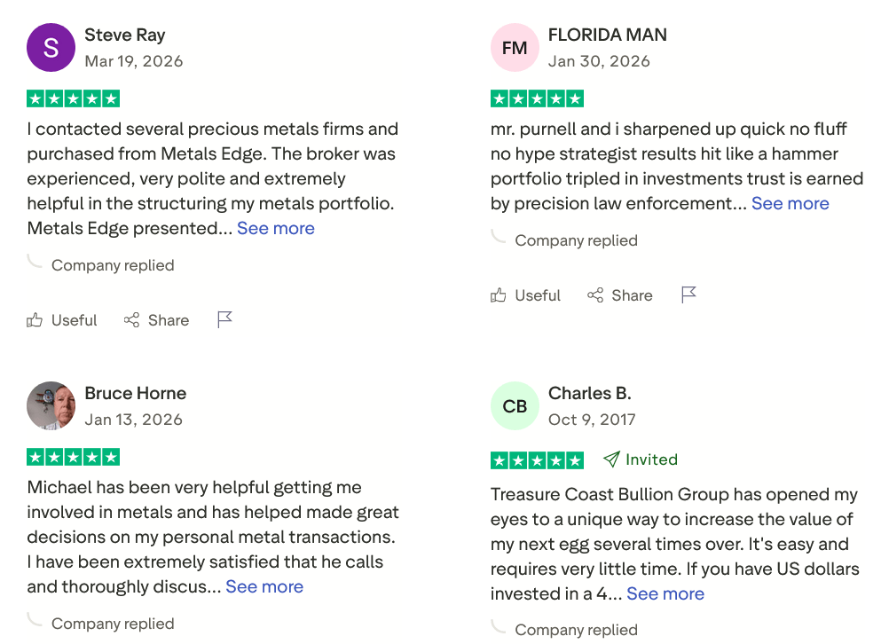Click See more in FLORIDA MAN's review
The image size is (881, 644).
pos(790,203)
